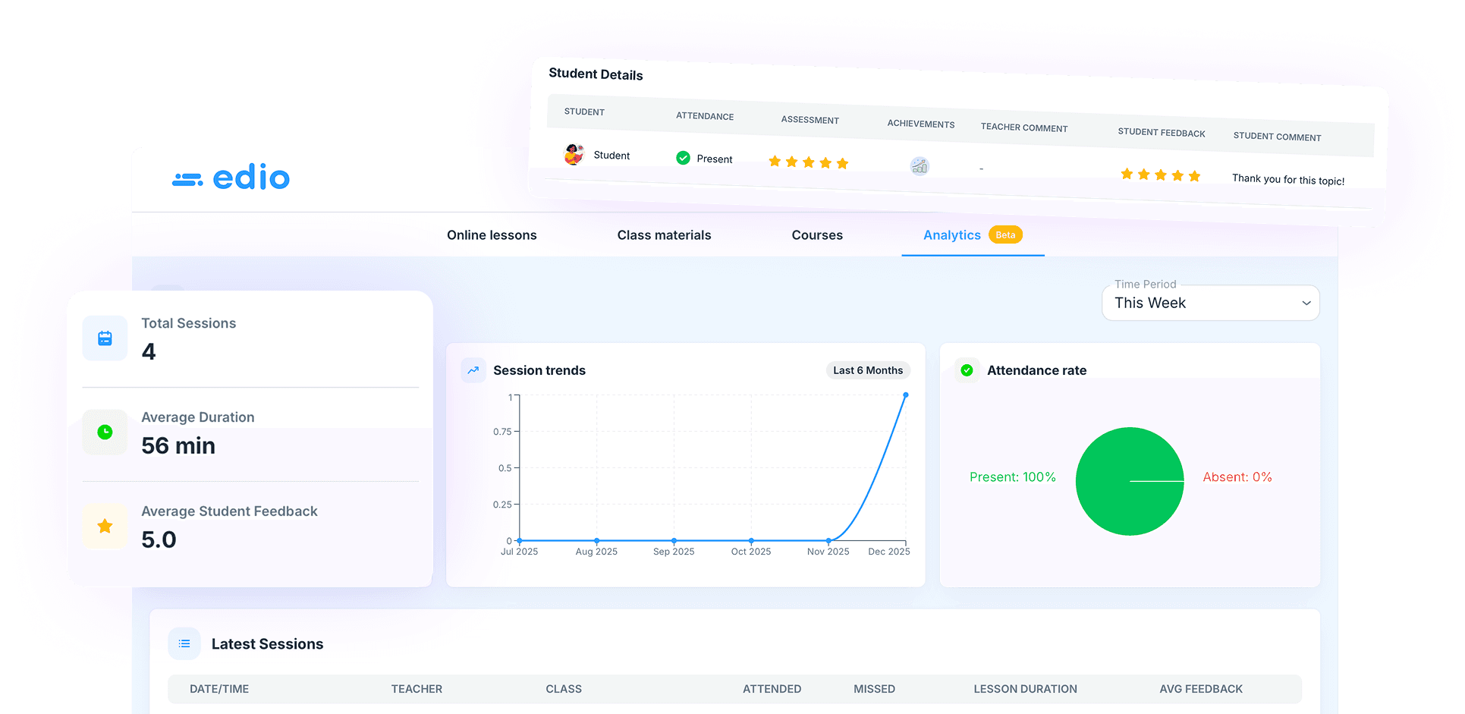The width and height of the screenshot is (1465, 714).
Task: Click the Oct 2025 data point
Action: tap(751, 541)
